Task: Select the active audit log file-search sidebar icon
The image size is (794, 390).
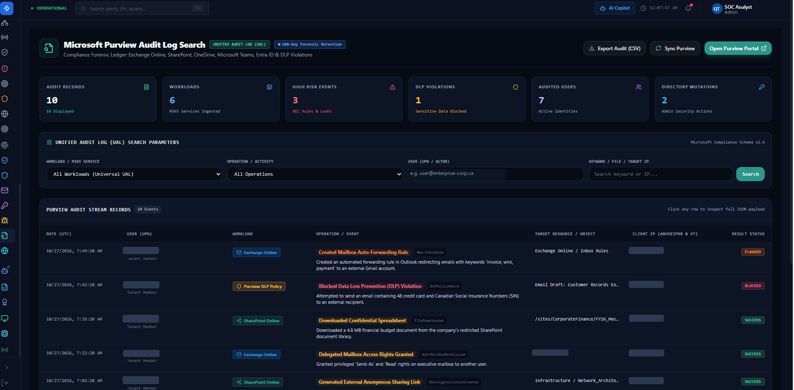Action: click(x=5, y=236)
